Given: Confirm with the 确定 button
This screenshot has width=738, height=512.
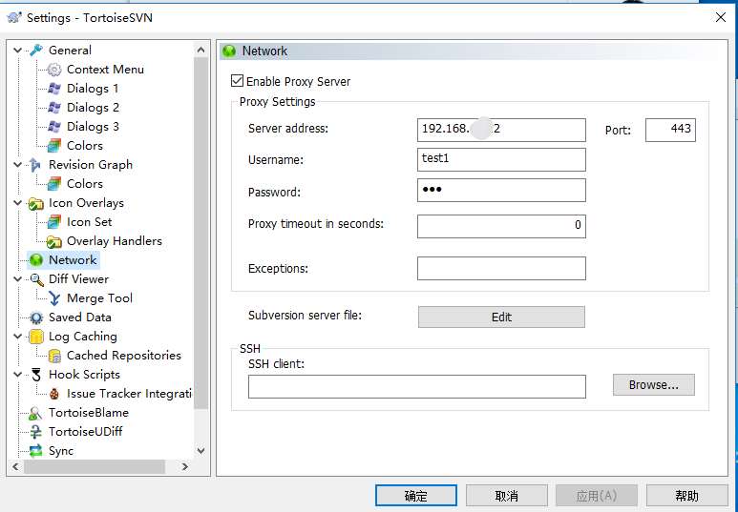Looking at the screenshot, I should coord(416,496).
